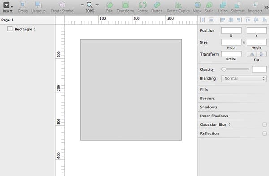Enable the Gaussian Blur checkbox
The height and width of the screenshot is (176, 269).
tap(265, 124)
